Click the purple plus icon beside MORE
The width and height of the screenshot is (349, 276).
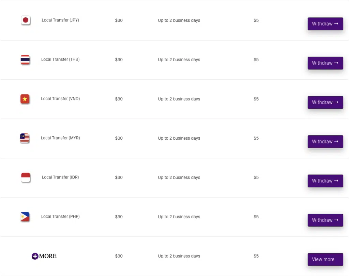tap(35, 256)
